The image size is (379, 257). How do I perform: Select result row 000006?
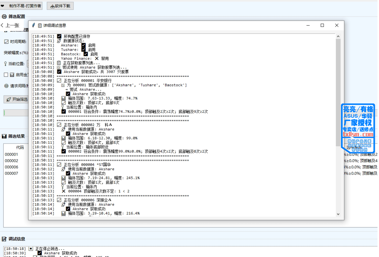(12, 167)
